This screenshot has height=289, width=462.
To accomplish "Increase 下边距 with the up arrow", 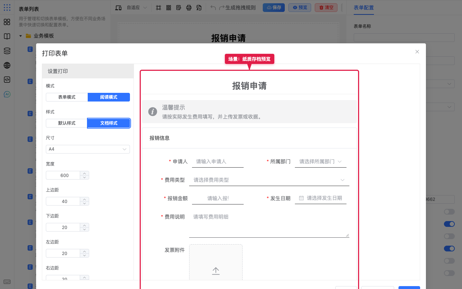I will (x=84, y=225).
